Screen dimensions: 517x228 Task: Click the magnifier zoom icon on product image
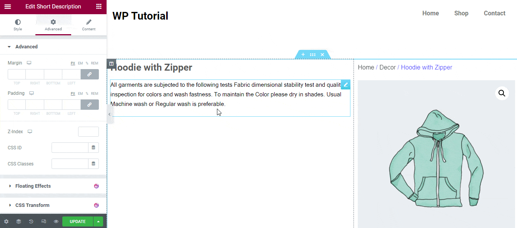[502, 93]
